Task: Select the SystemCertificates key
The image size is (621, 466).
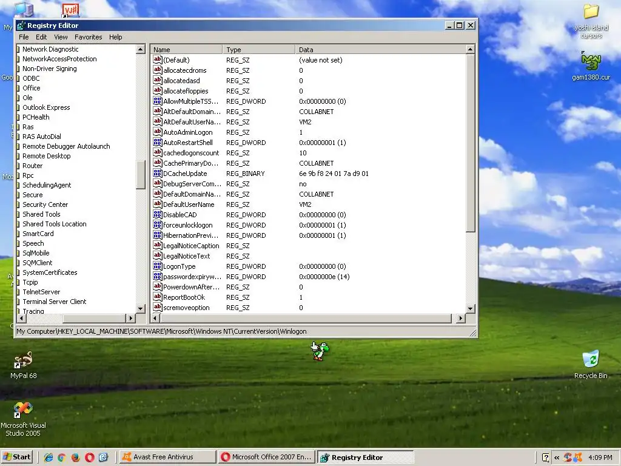Action: click(50, 272)
